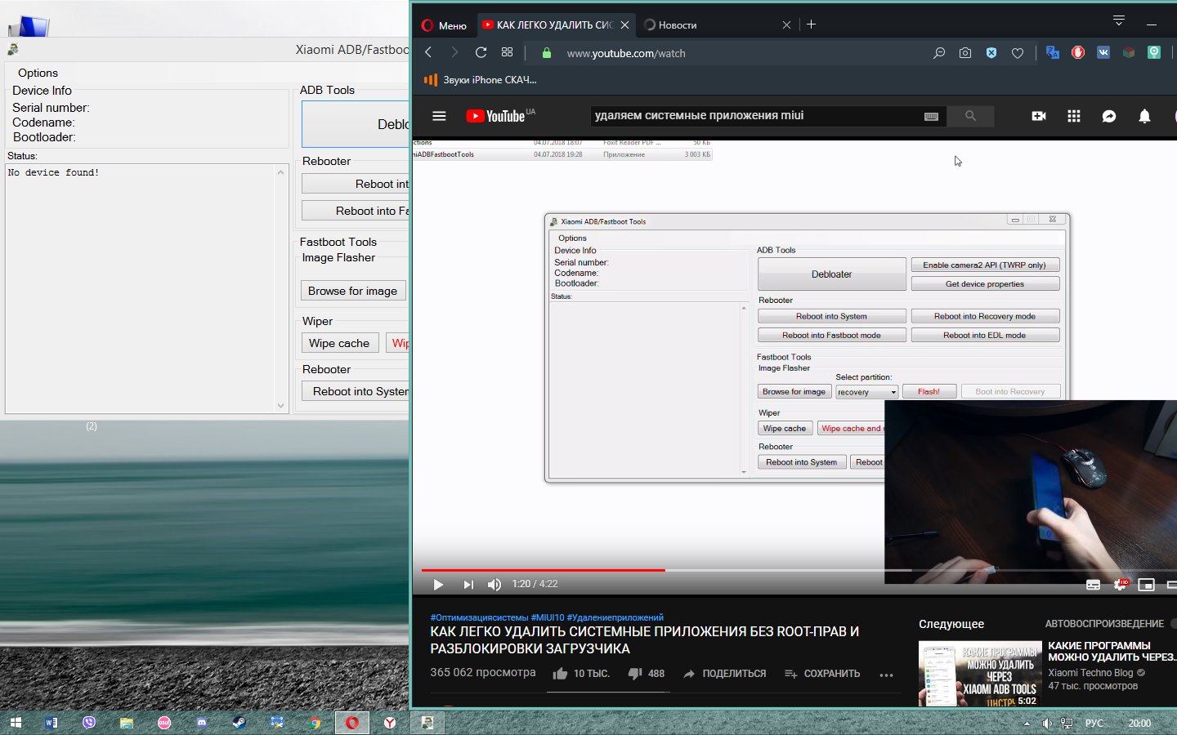Dislike the video showing 488
This screenshot has height=735, width=1177.
[x=646, y=674]
